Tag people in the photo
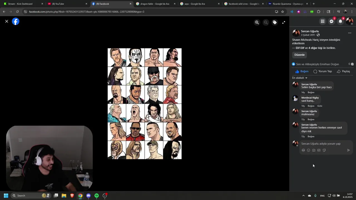 pos(275,22)
